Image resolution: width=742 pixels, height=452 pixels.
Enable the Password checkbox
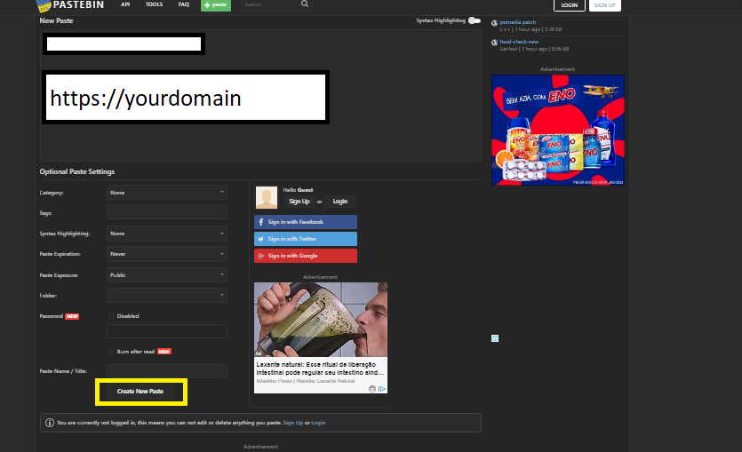(x=111, y=315)
